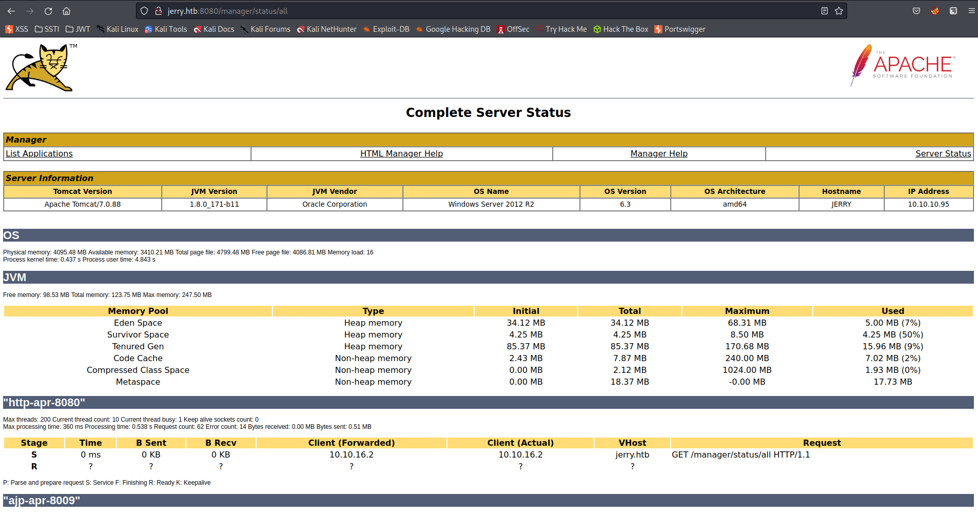Image resolution: width=978 pixels, height=515 pixels.
Task: Click Compressed Class Space row
Action: tap(488, 370)
